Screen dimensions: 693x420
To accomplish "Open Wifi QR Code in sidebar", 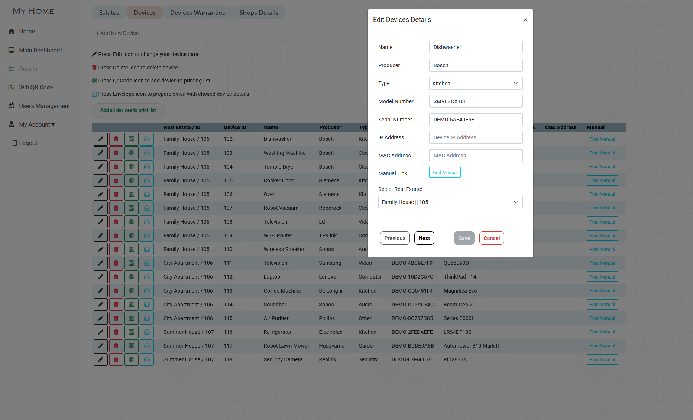I will coord(31,87).
